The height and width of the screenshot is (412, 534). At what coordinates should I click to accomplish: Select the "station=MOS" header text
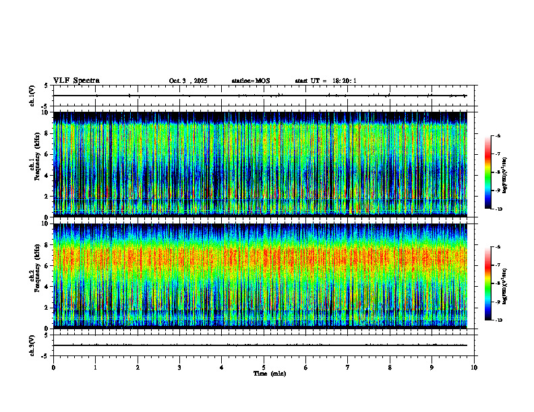click(251, 81)
